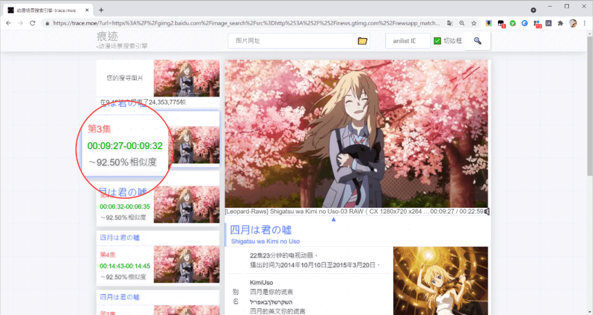Click the page vertical scrollbar
This screenshot has height=315, width=593.
pyautogui.click(x=590, y=106)
